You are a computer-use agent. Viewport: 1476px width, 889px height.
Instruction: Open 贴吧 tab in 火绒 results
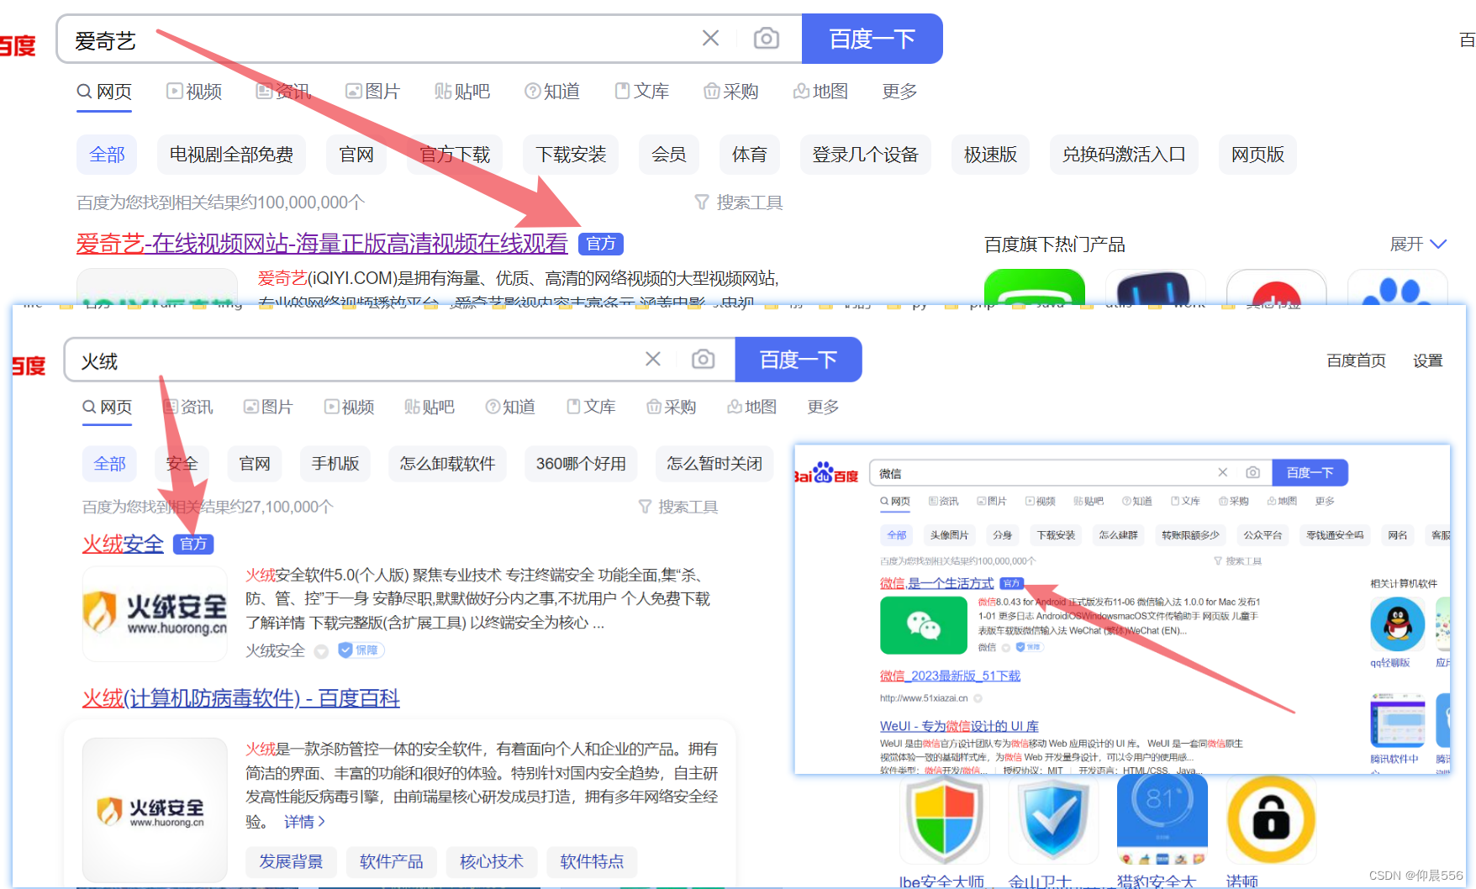[429, 407]
